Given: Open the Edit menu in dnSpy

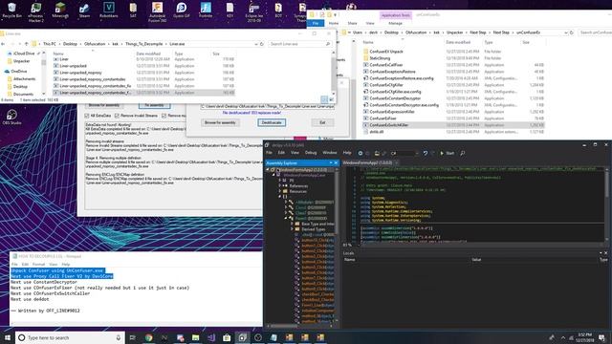Looking at the screenshot, I should pyautogui.click(x=281, y=153).
